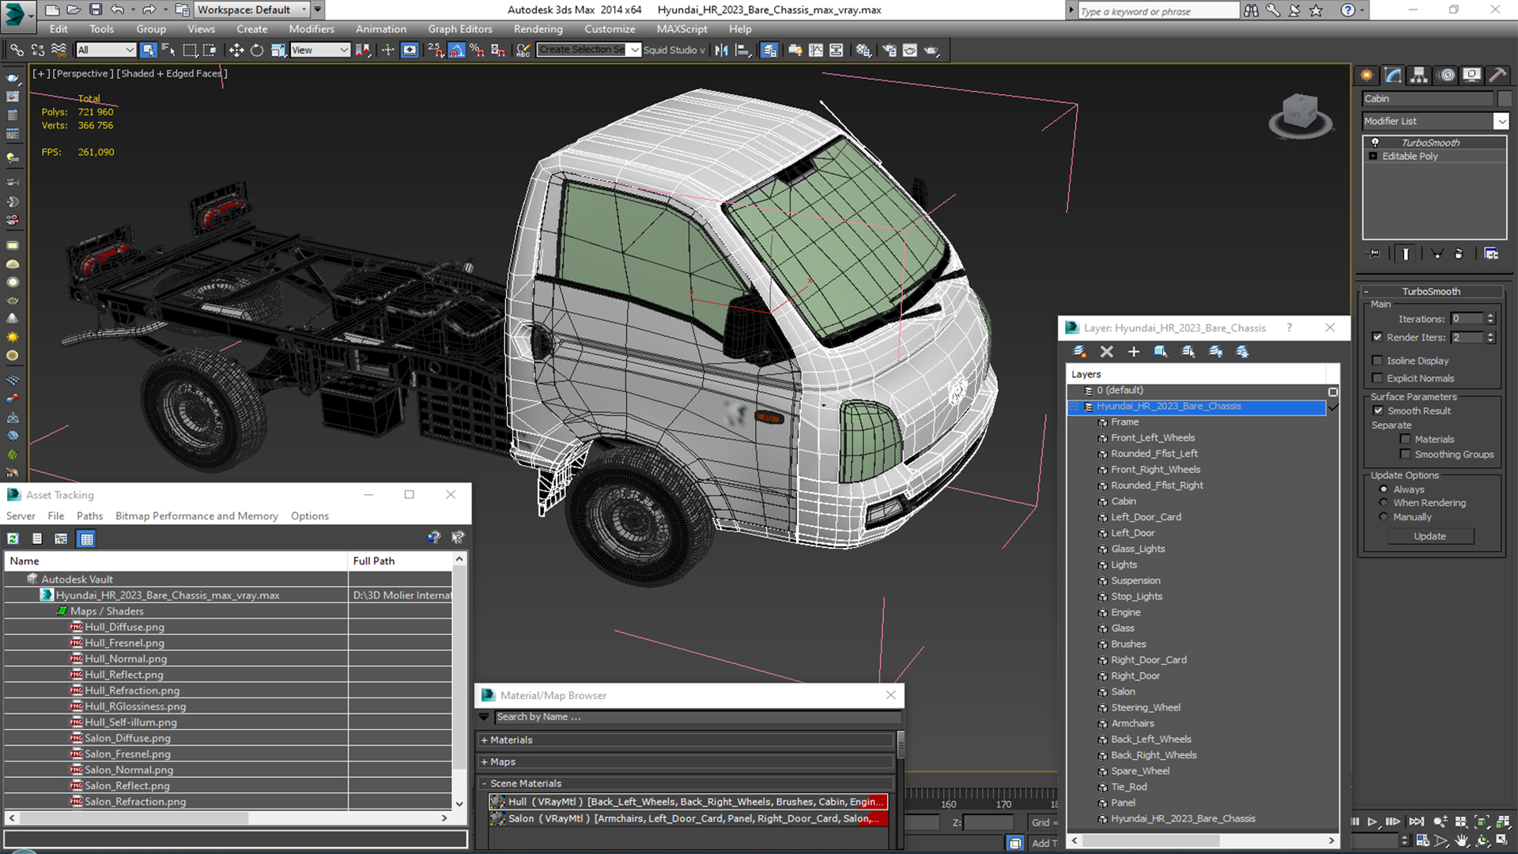Viewport: 1518px width, 854px height.
Task: Open the Create command panel tab
Action: point(1366,75)
